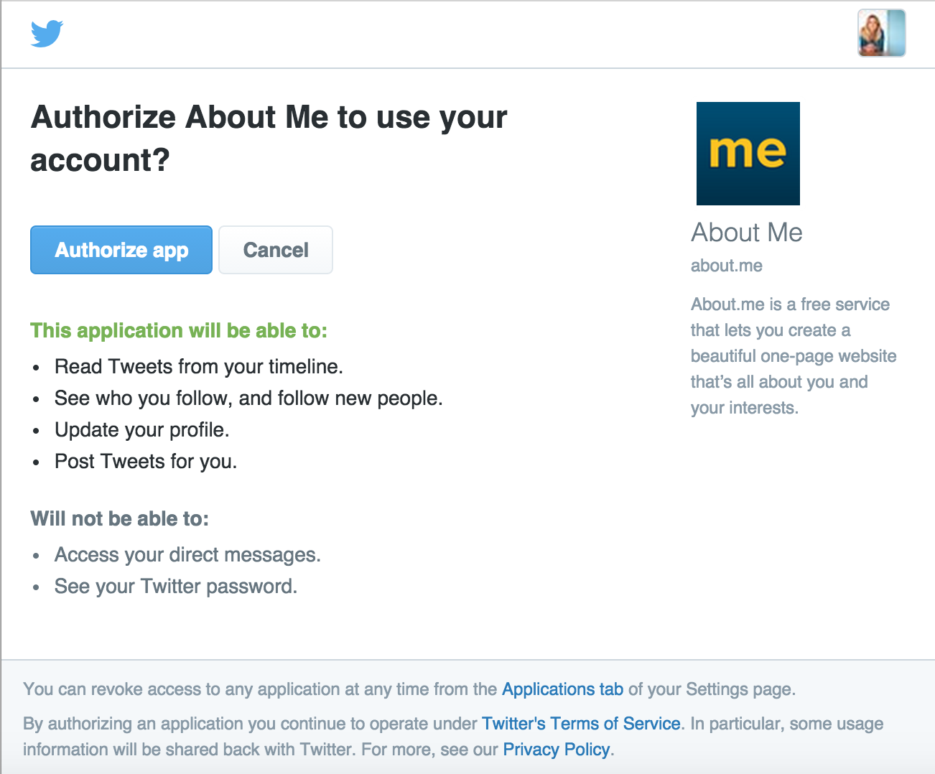Click 'See your Twitter password' item
This screenshot has height=774, width=935.
(x=175, y=587)
